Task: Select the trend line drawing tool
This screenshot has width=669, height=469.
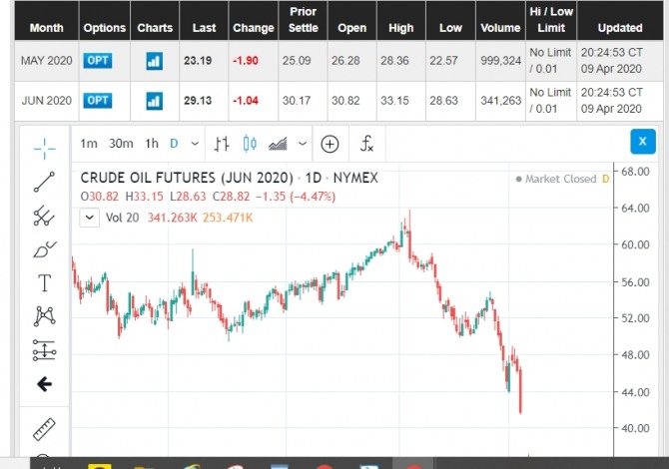Action: [x=44, y=182]
